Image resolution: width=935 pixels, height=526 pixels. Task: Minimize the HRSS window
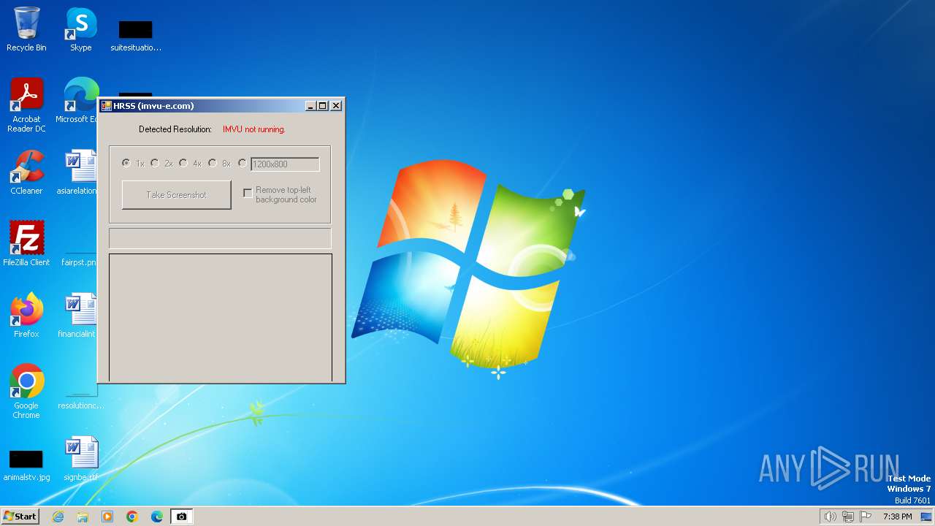coord(310,106)
